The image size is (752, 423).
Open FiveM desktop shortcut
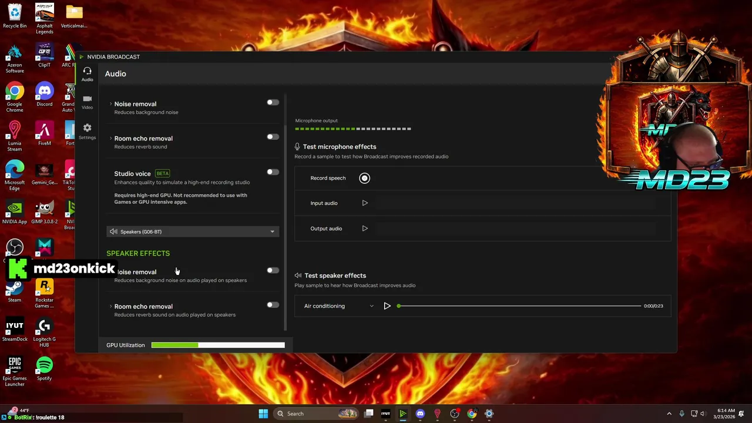click(45, 134)
